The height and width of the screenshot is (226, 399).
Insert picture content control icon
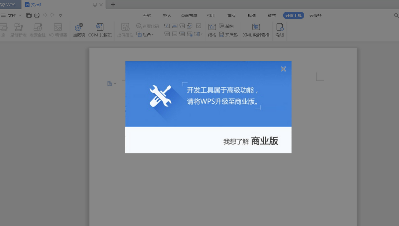pos(182,26)
